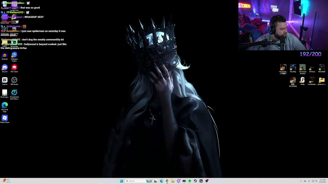Open the selvema-ii-... desktop folder
The height and width of the screenshot is (184, 328).
click(322, 81)
